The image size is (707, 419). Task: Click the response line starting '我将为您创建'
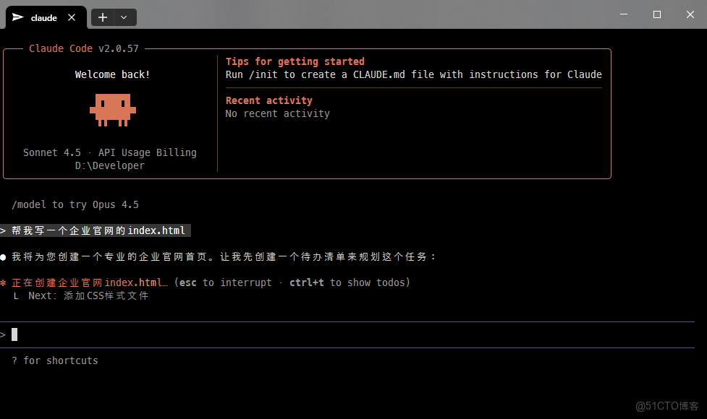[x=224, y=256]
